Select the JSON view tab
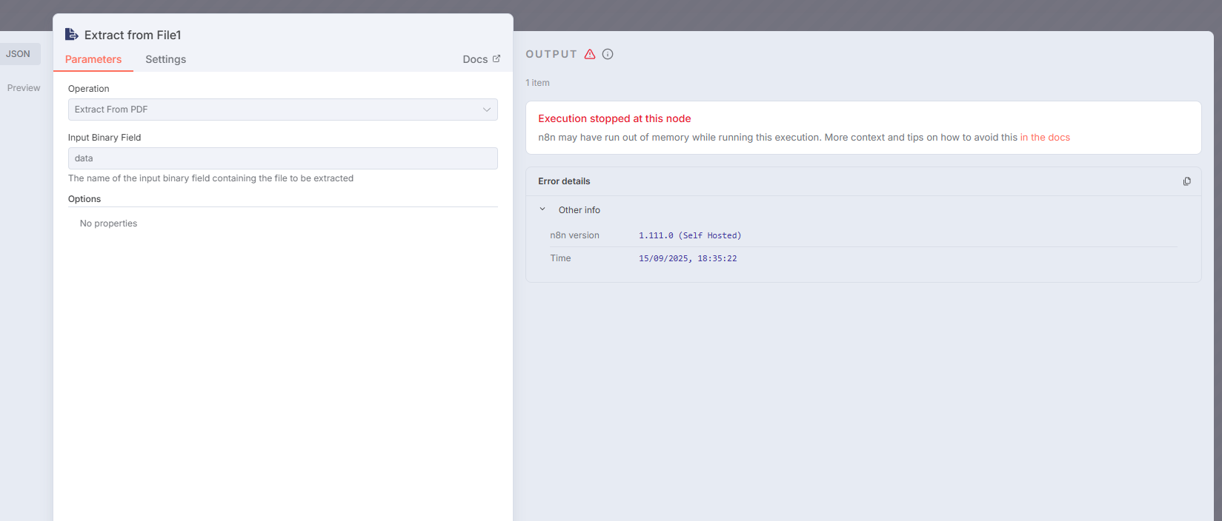The width and height of the screenshot is (1222, 521). (19, 54)
